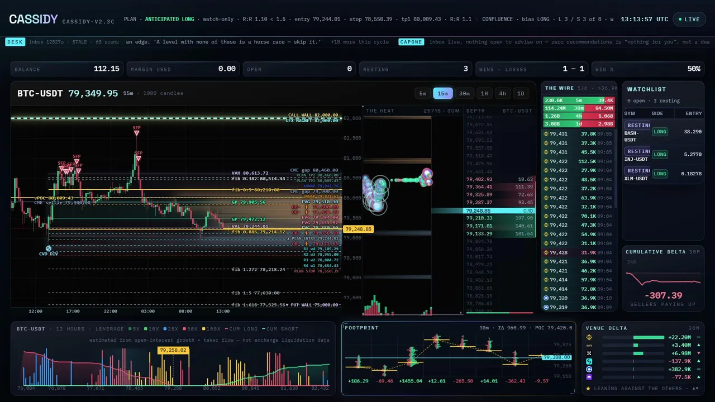Click the +1455.04 footprint delta value

click(x=412, y=381)
